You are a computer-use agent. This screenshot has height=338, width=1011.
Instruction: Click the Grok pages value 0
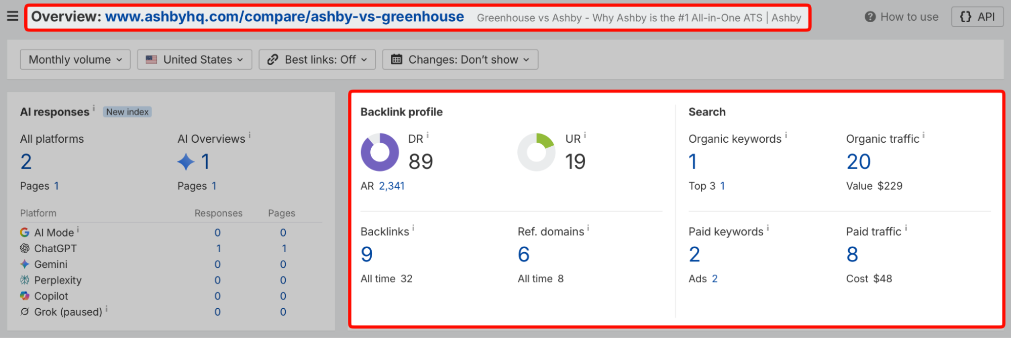283,312
